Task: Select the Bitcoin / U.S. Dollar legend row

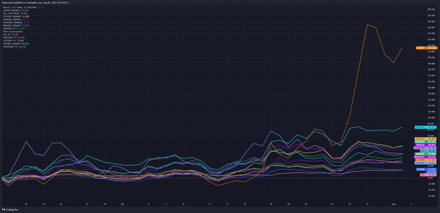Action: pos(24,7)
